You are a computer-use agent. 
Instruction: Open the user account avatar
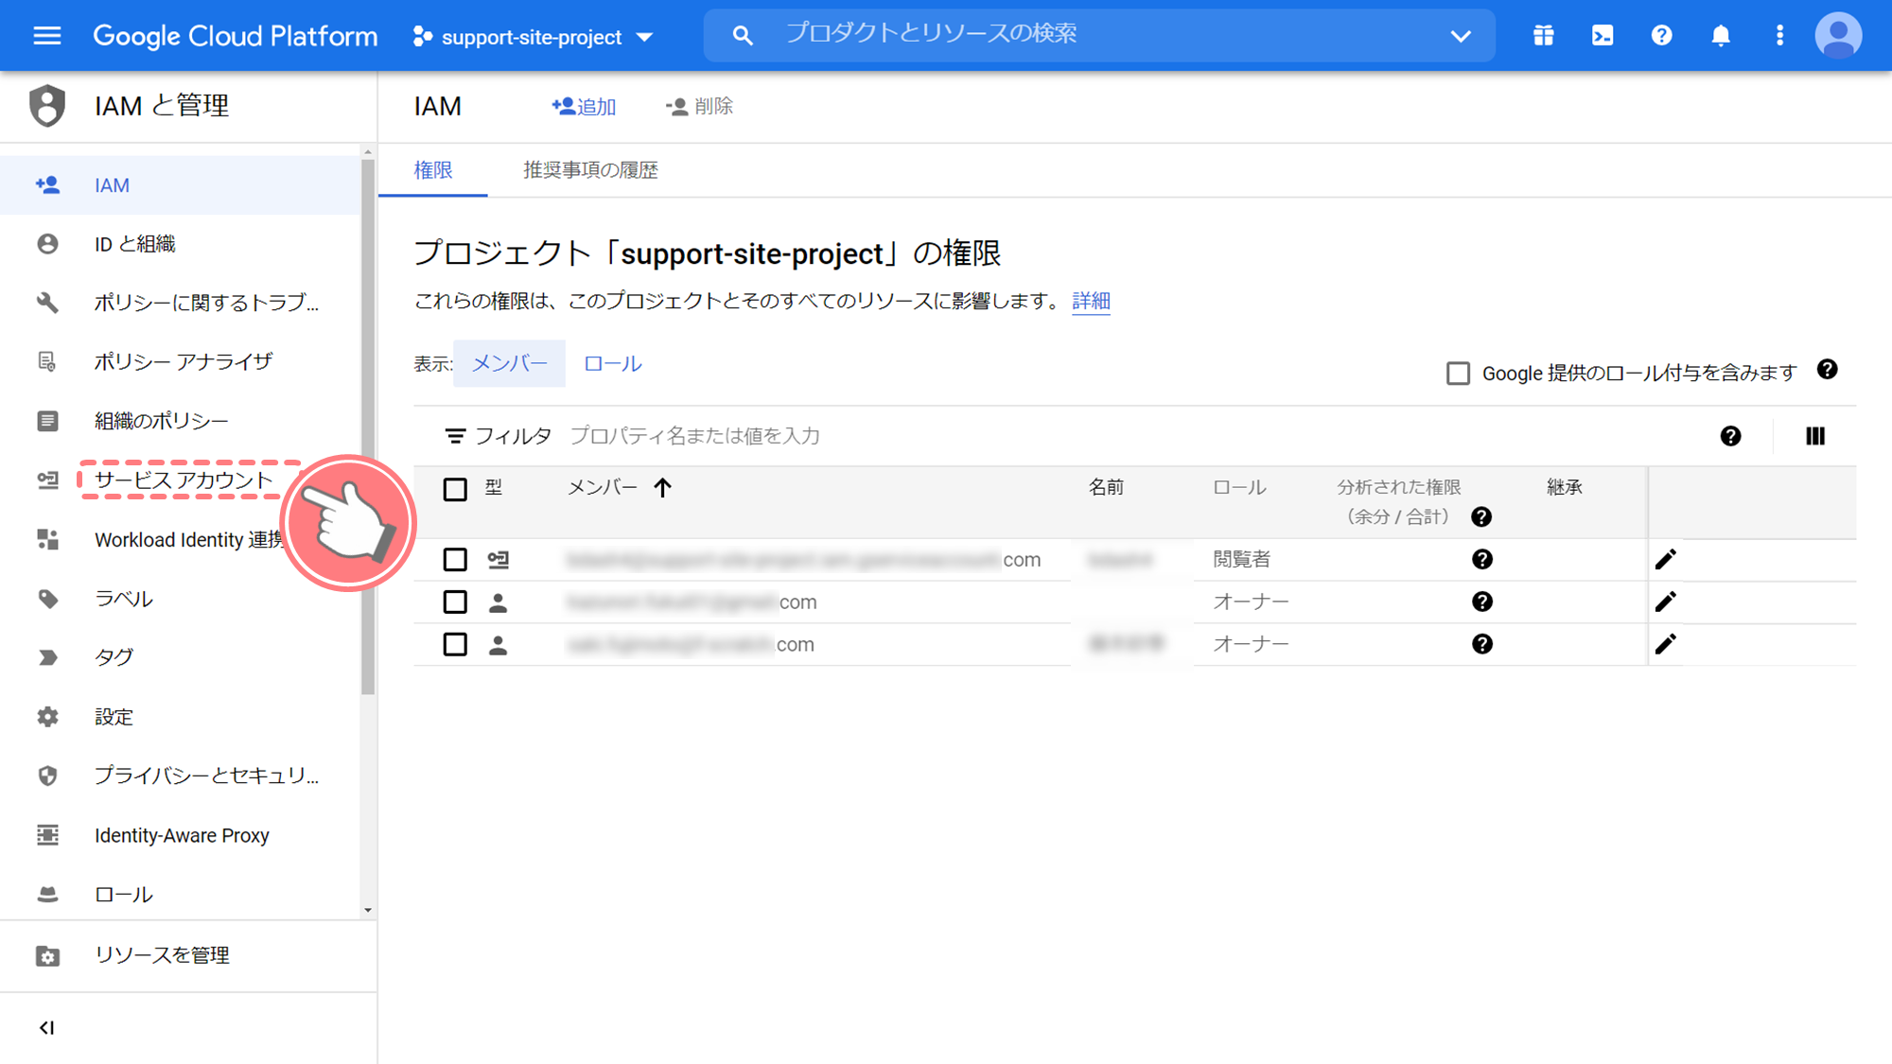coord(1838,36)
